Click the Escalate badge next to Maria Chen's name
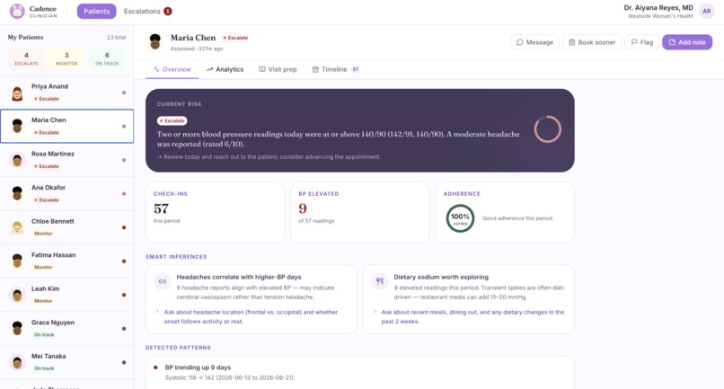 (x=235, y=38)
